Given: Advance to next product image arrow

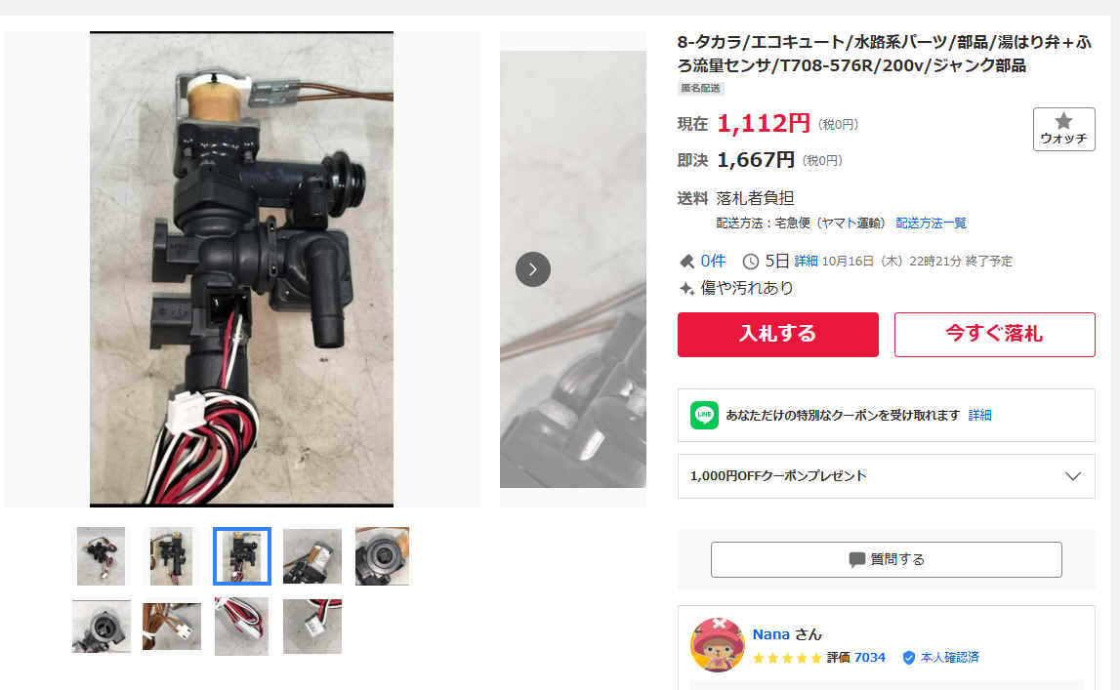Looking at the screenshot, I should 533,269.
